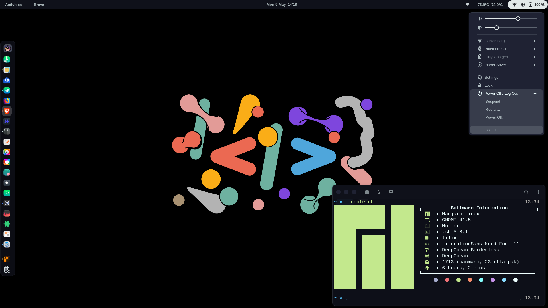The height and width of the screenshot is (308, 548).
Task: Open the red dripping-icon app in dock
Action: pos(7,214)
